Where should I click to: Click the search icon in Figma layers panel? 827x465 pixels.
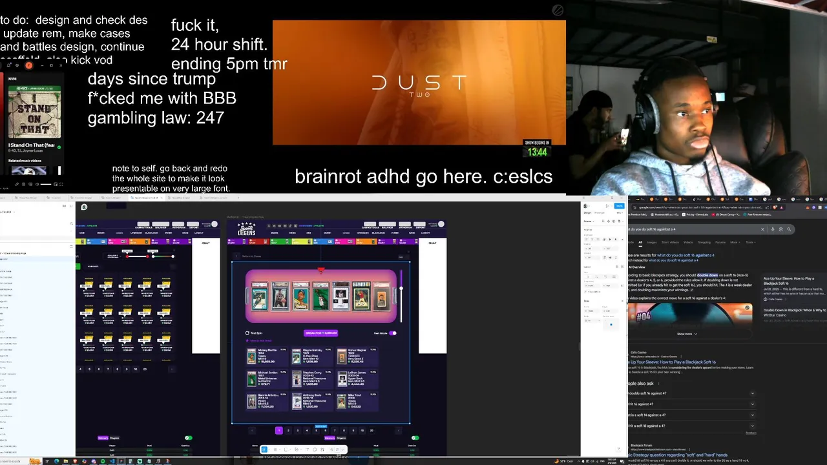71,223
